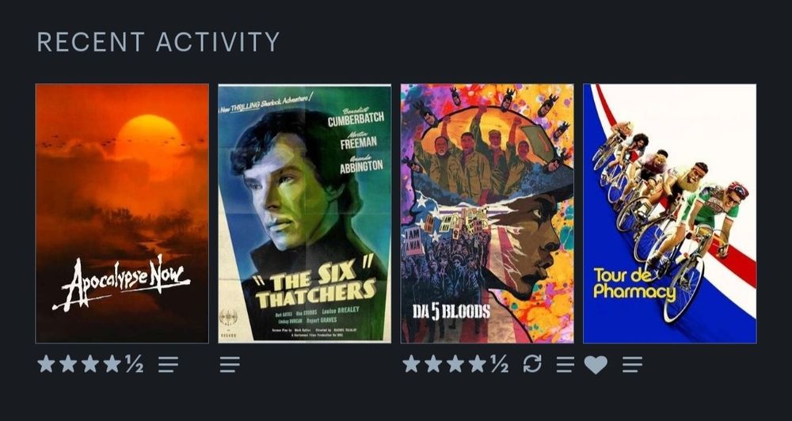This screenshot has height=421, width=792.
Task: Open the Tour de Pharmacy poster
Action: click(x=670, y=213)
